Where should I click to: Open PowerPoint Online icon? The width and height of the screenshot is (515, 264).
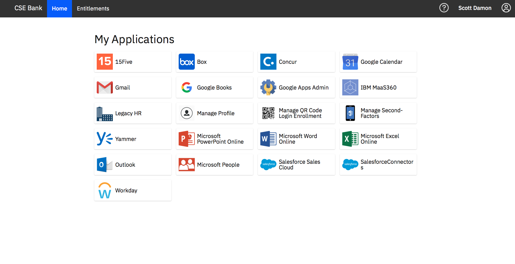187,139
